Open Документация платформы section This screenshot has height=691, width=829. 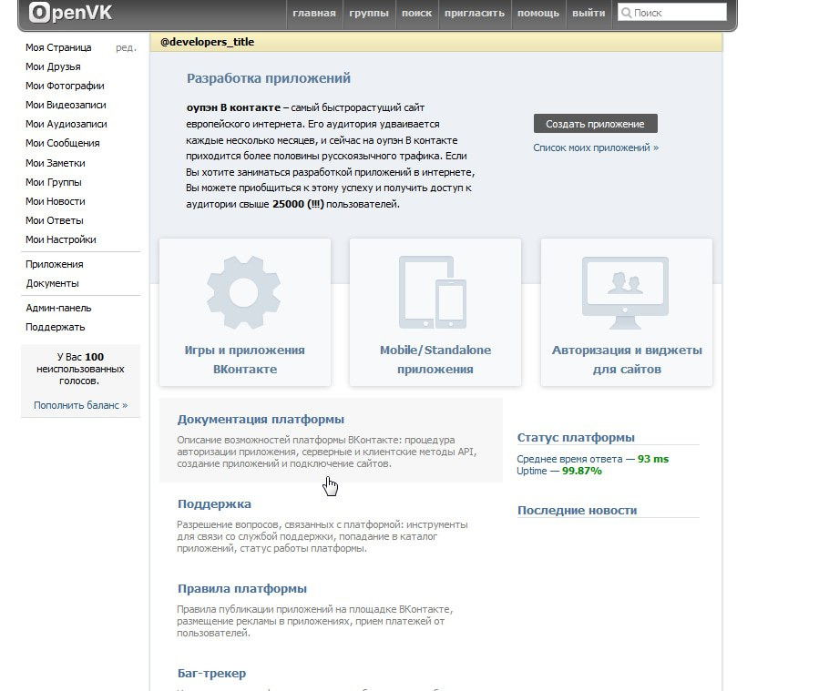click(x=261, y=419)
